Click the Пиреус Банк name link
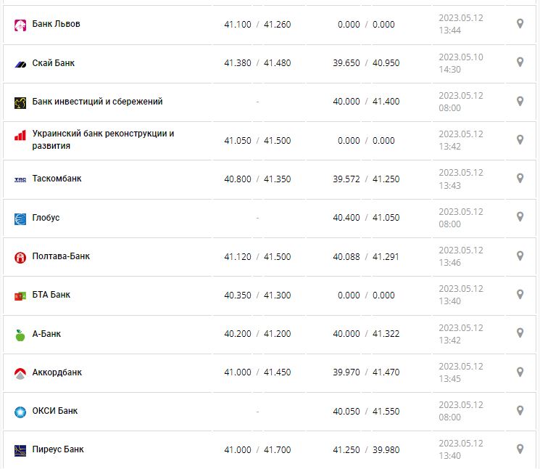 tap(58, 449)
